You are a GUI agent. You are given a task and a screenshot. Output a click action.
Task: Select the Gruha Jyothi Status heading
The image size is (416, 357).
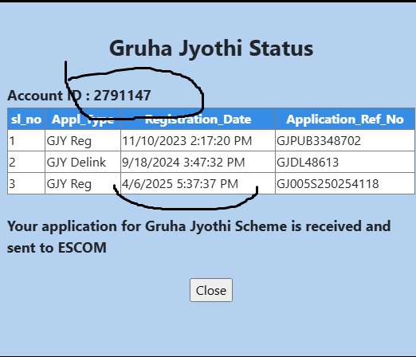(x=211, y=49)
